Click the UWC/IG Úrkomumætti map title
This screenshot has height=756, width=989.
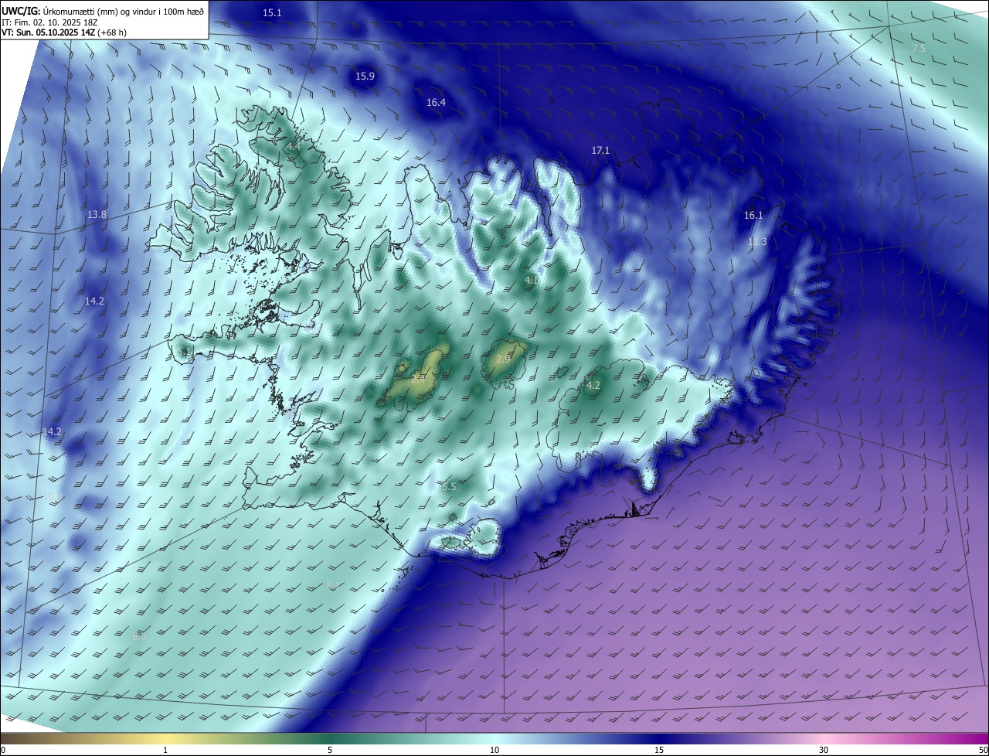coord(103,11)
